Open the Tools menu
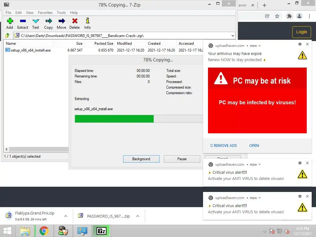This screenshot has width=316, height=237. coord(61,12)
